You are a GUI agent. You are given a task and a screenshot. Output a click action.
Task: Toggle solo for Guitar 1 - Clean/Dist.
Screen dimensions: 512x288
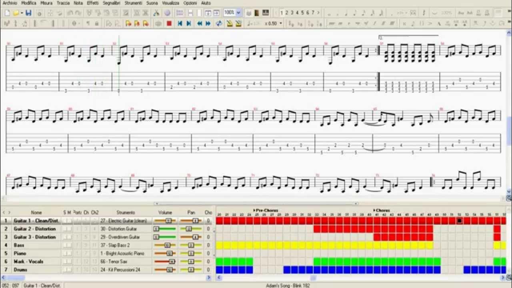coord(66,220)
